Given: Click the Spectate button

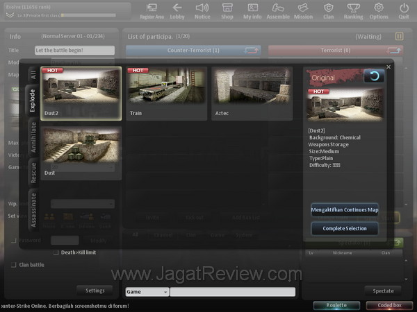Looking at the screenshot, I should (383, 291).
